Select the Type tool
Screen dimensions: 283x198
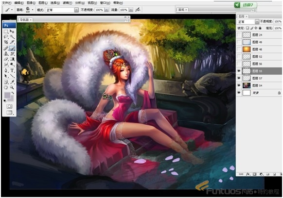click(12, 70)
